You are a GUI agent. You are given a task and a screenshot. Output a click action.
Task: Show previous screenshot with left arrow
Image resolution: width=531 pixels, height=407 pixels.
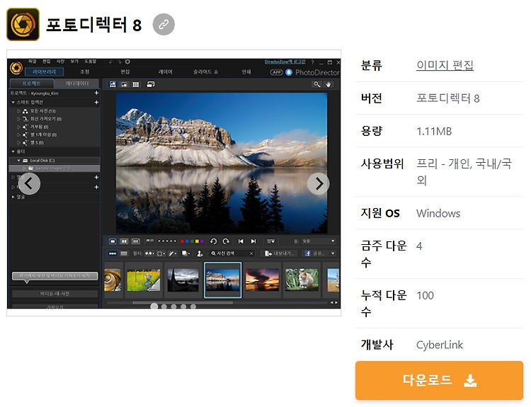click(29, 184)
